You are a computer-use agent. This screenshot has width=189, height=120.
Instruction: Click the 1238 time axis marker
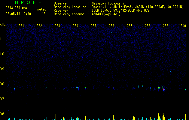tap(147, 25)
